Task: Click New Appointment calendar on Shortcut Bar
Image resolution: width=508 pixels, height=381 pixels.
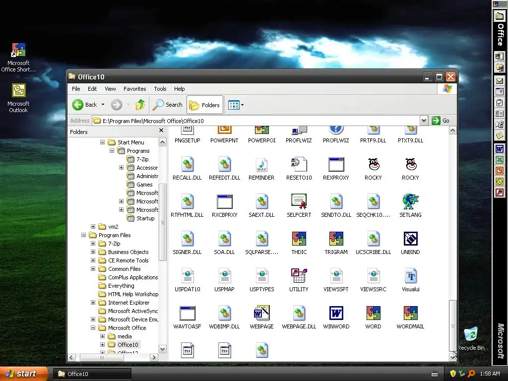Action: (x=499, y=92)
